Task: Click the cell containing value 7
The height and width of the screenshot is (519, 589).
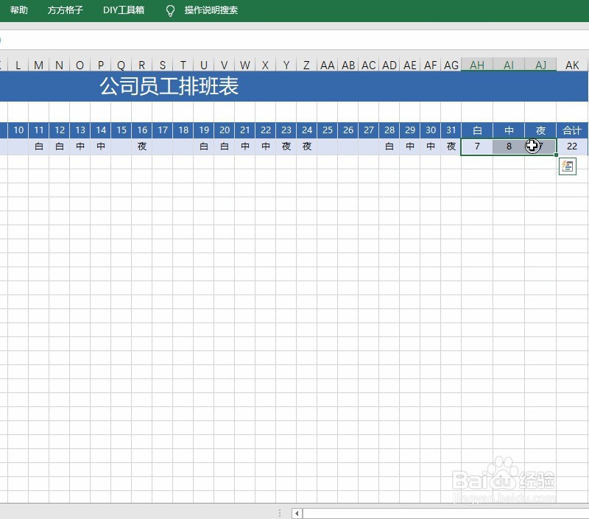Action: [476, 146]
